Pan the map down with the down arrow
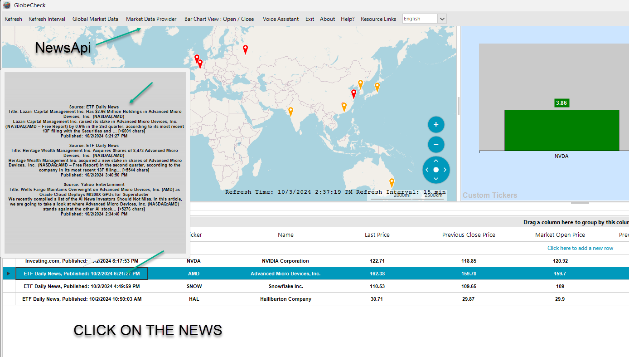 point(436,179)
